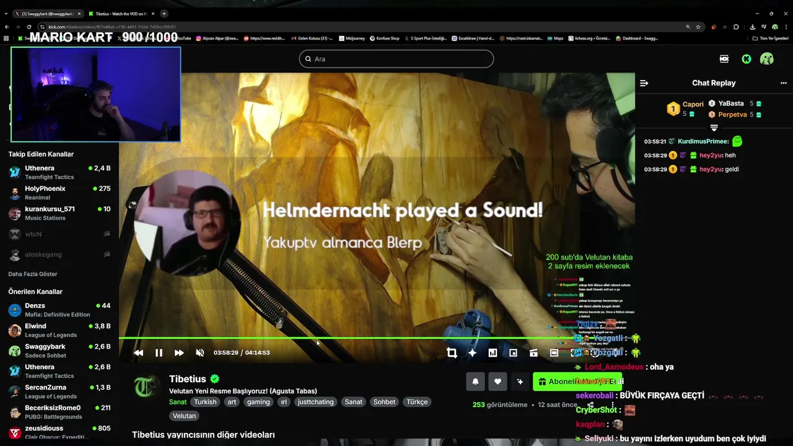Click the green Abonelik gift button
793x446 pixels.
tap(577, 382)
